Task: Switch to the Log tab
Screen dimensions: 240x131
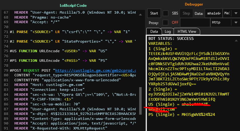Action: click(x=168, y=32)
